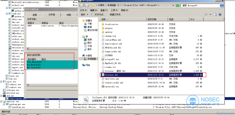Click the Explorer back navigation arrow
Viewport: 235px width, 115px height.
click(x=82, y=5)
